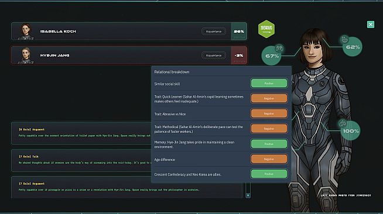Open the [7 Sols] Argument about pineapple pizza
The height and width of the screenshot is (214, 383).
126,187
